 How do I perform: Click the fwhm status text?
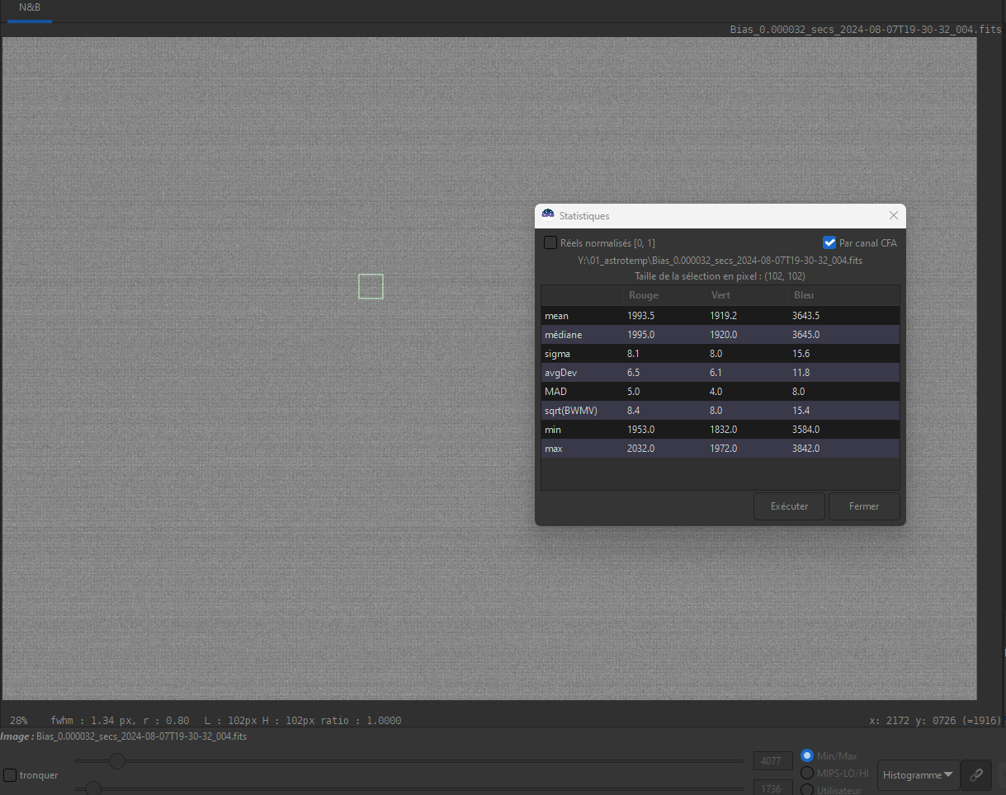[120, 721]
